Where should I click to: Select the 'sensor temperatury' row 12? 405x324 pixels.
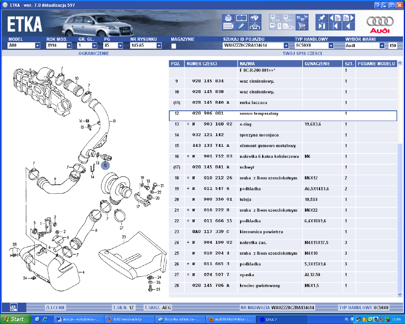(x=283, y=116)
